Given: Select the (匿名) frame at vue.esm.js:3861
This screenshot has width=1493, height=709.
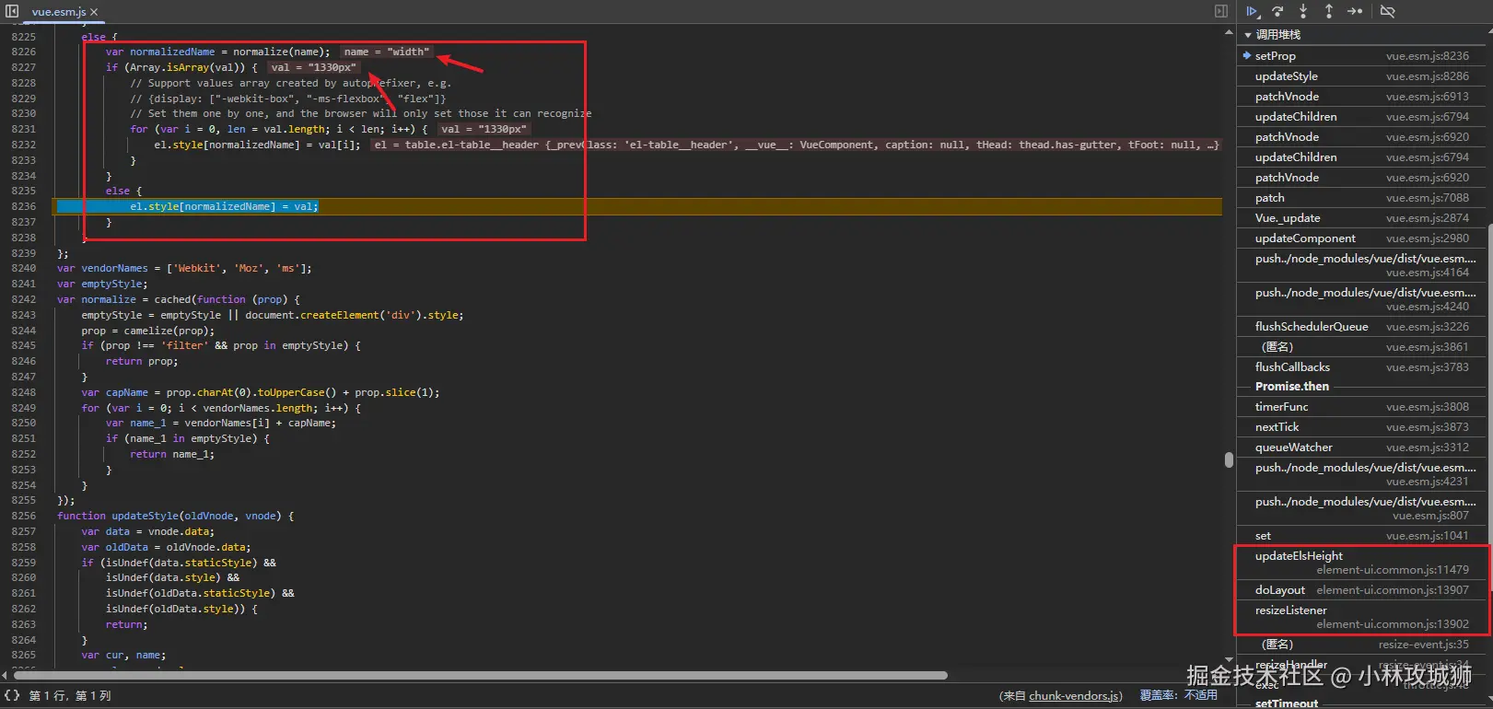Looking at the screenshot, I should (x=1361, y=347).
